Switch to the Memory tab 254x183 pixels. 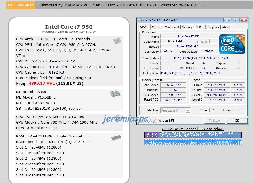(187, 27)
